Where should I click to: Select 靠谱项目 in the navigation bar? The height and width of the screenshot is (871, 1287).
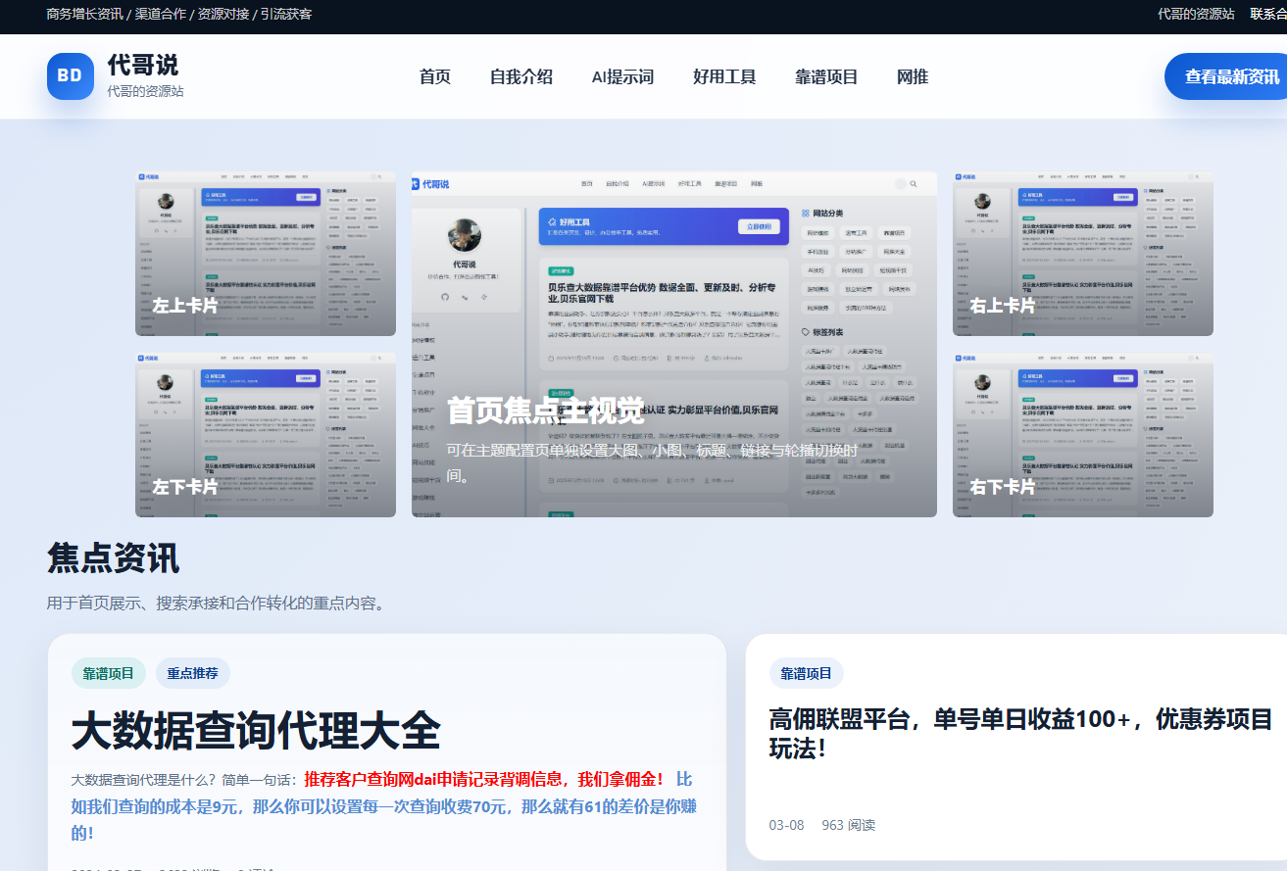[x=826, y=75]
